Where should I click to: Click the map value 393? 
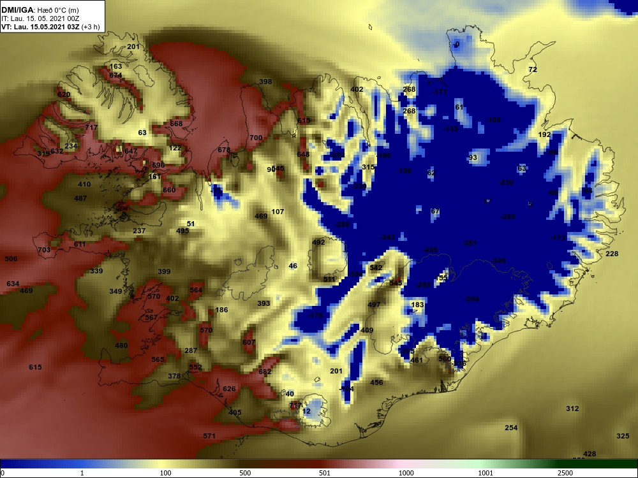tap(263, 303)
